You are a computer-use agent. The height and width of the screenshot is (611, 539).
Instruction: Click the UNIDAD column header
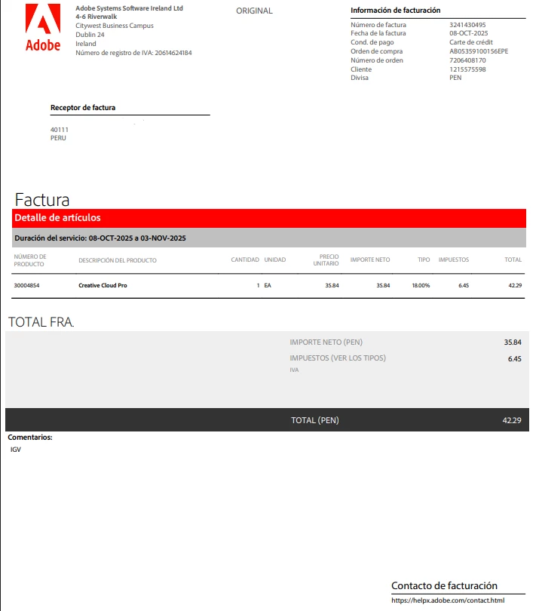(275, 260)
